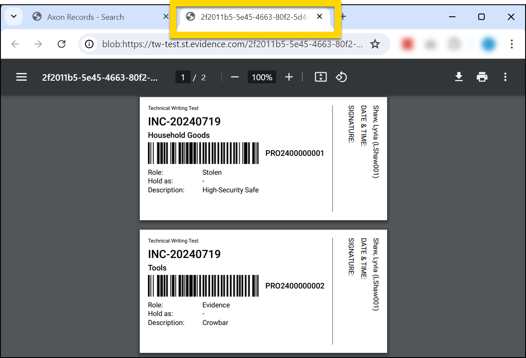The height and width of the screenshot is (358, 526).
Task: Open the PDF viewer menu
Action: pyautogui.click(x=22, y=77)
